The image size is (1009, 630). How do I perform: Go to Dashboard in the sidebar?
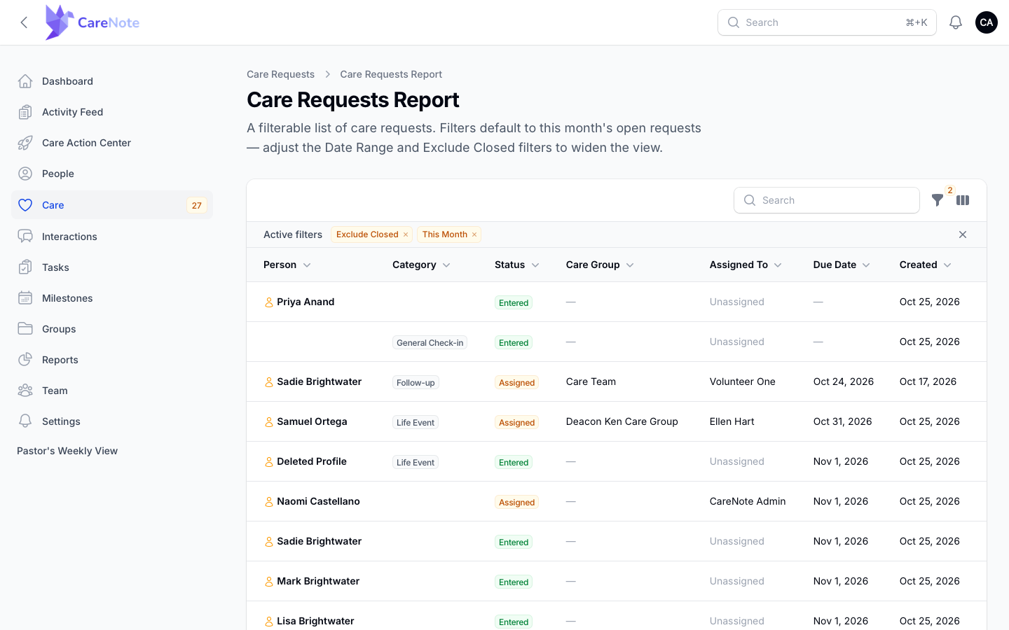tap(112, 81)
